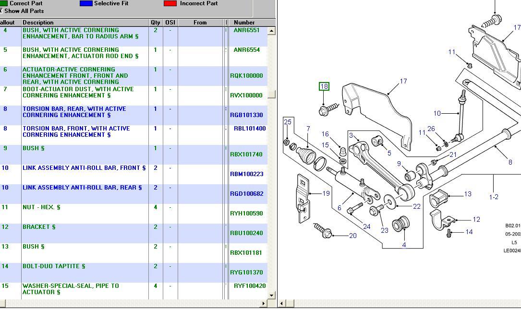Click the diagram pane scroll left arrow
Image resolution: width=521 pixels, height=309 pixels.
(283, 303)
